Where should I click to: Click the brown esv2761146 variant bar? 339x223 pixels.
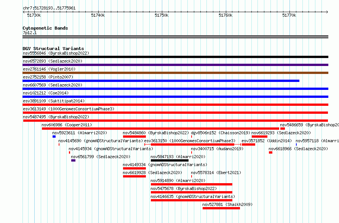(x=175, y=73)
